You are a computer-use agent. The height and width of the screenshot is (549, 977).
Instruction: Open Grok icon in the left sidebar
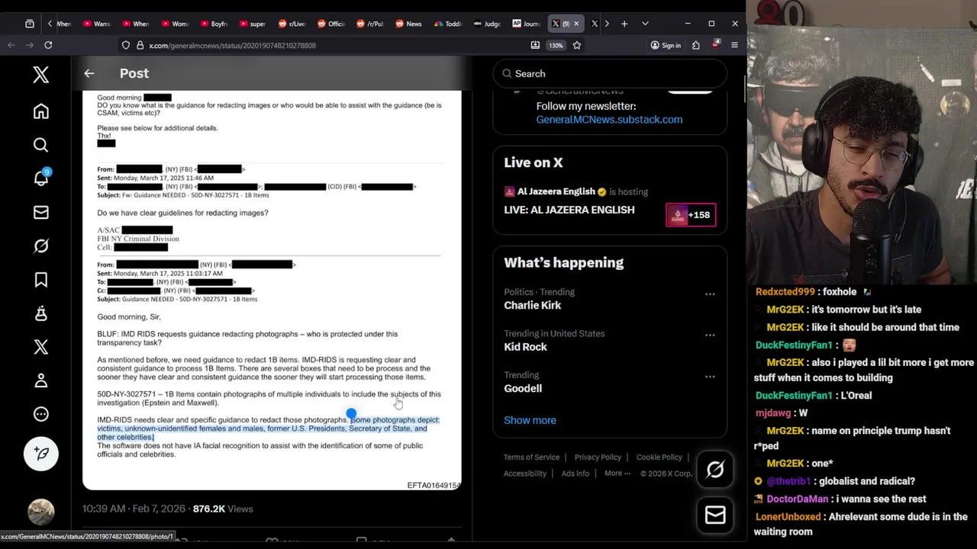tap(41, 246)
